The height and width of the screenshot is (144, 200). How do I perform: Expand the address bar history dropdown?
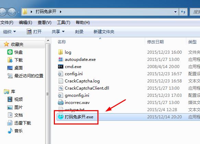176,12
